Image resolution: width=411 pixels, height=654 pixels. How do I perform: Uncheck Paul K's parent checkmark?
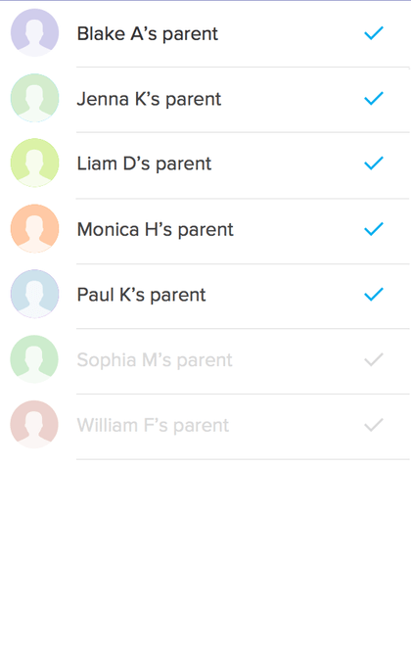374,295
